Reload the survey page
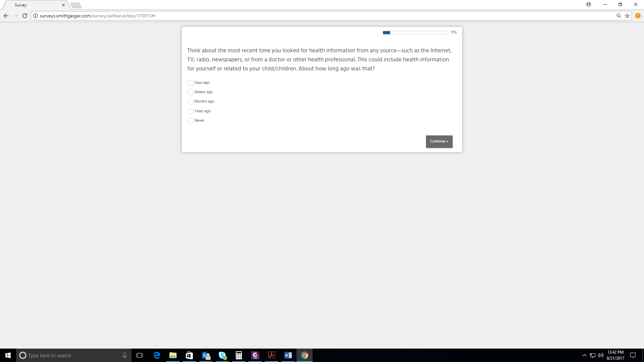This screenshot has width=644, height=362. pos(25,16)
